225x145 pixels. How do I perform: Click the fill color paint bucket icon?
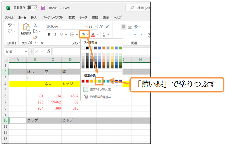[x=83, y=34]
